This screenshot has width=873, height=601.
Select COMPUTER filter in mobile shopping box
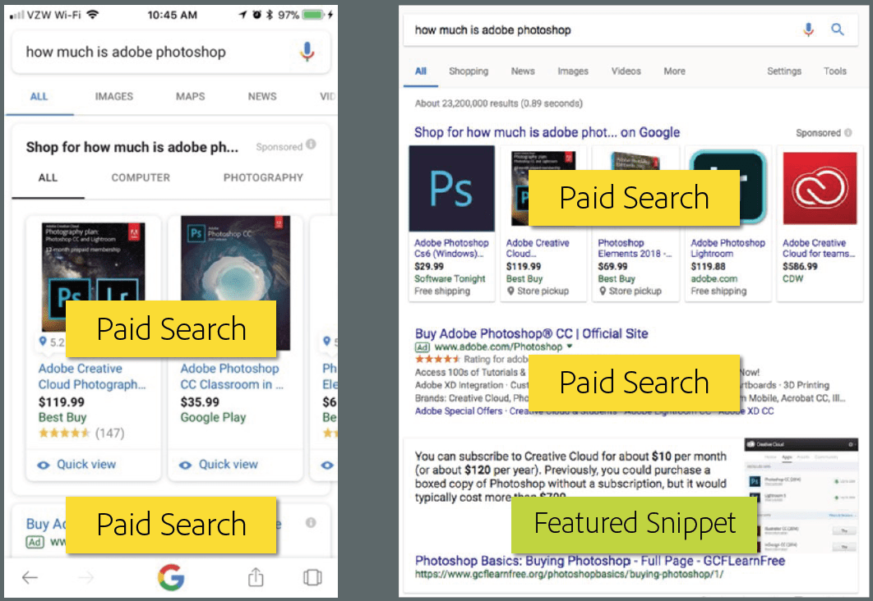tap(141, 178)
